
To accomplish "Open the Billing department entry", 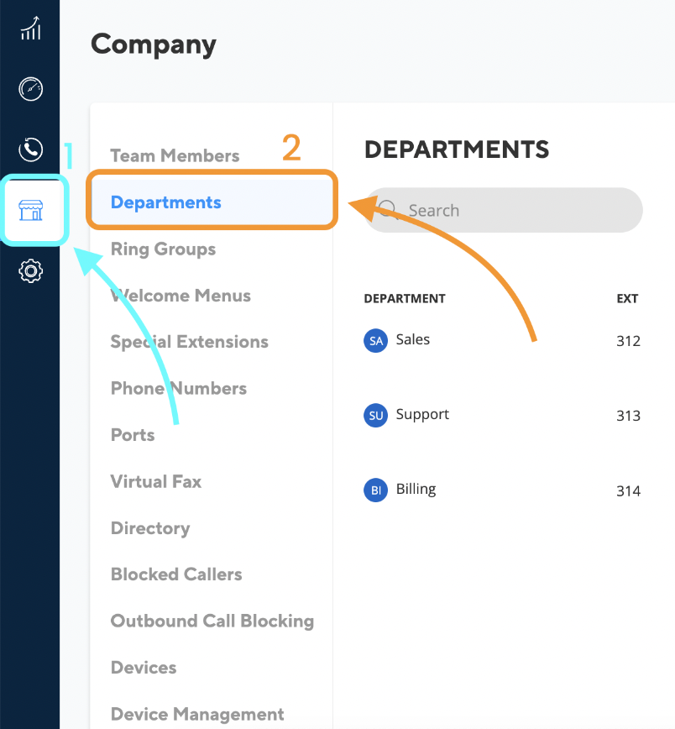I will pos(502,490).
